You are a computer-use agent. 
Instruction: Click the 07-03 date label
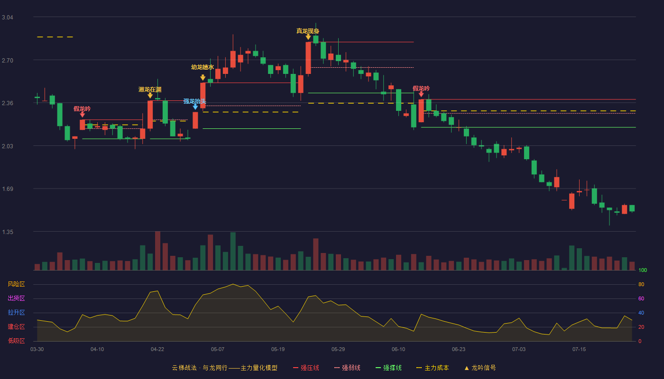click(519, 349)
